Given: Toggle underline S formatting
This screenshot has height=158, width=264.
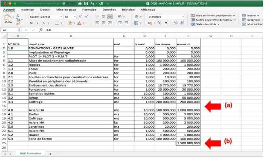Looking at the screenshot, I should coord(44,23).
